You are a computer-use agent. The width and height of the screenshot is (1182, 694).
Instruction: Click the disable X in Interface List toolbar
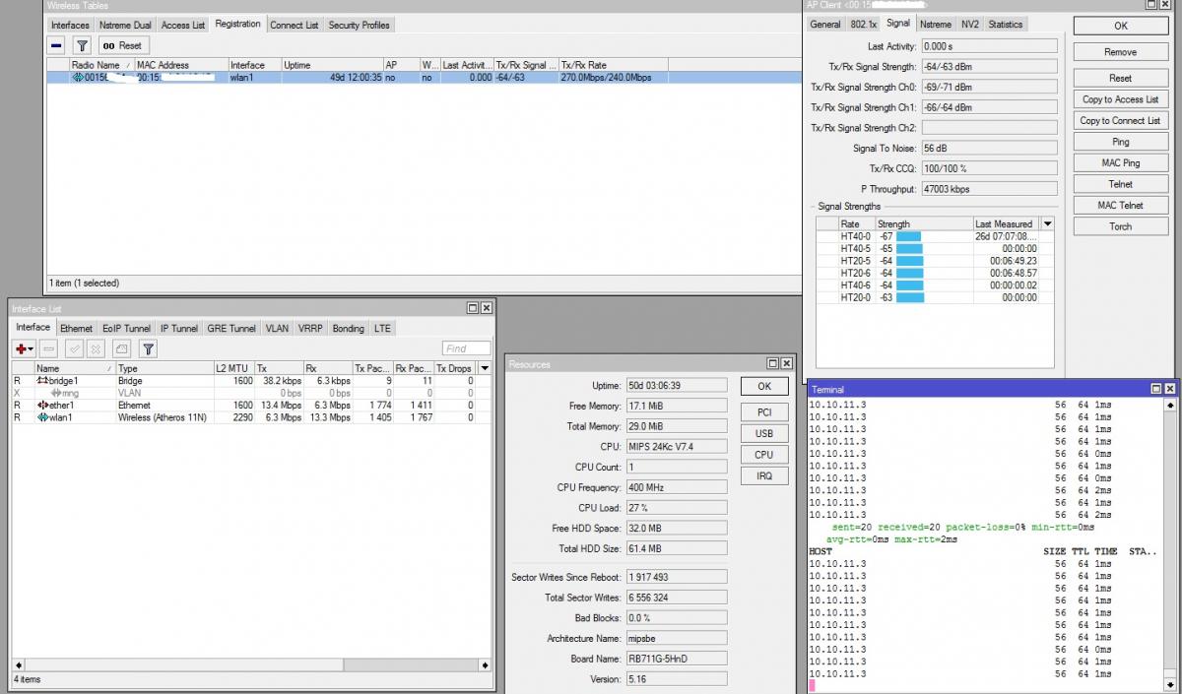[96, 348]
